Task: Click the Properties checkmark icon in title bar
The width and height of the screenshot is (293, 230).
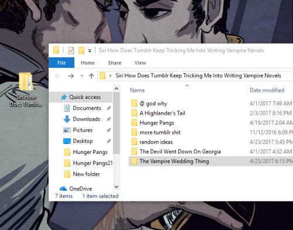Action: (71, 50)
